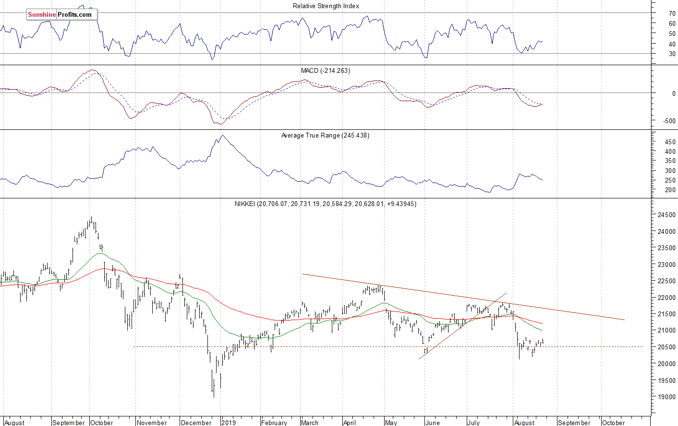The height and width of the screenshot is (426, 678).
Task: Click the April month label
Action: point(350,423)
